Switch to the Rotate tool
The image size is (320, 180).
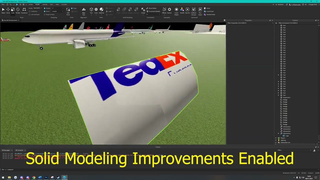click(18, 10)
